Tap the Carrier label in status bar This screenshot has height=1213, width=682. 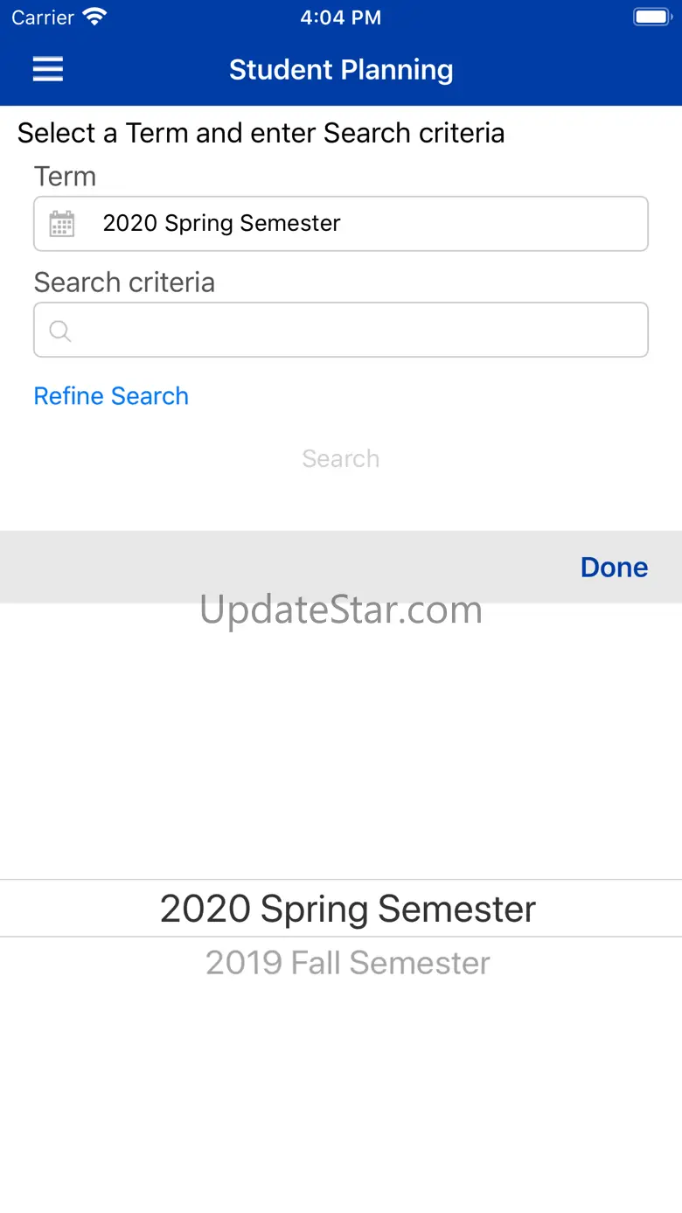click(x=43, y=17)
